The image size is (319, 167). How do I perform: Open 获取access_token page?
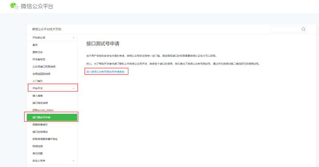(43, 110)
